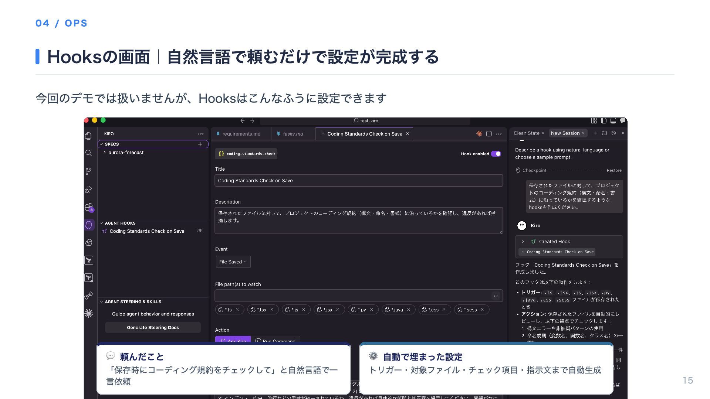Customize layout icon in title bar

[594, 121]
